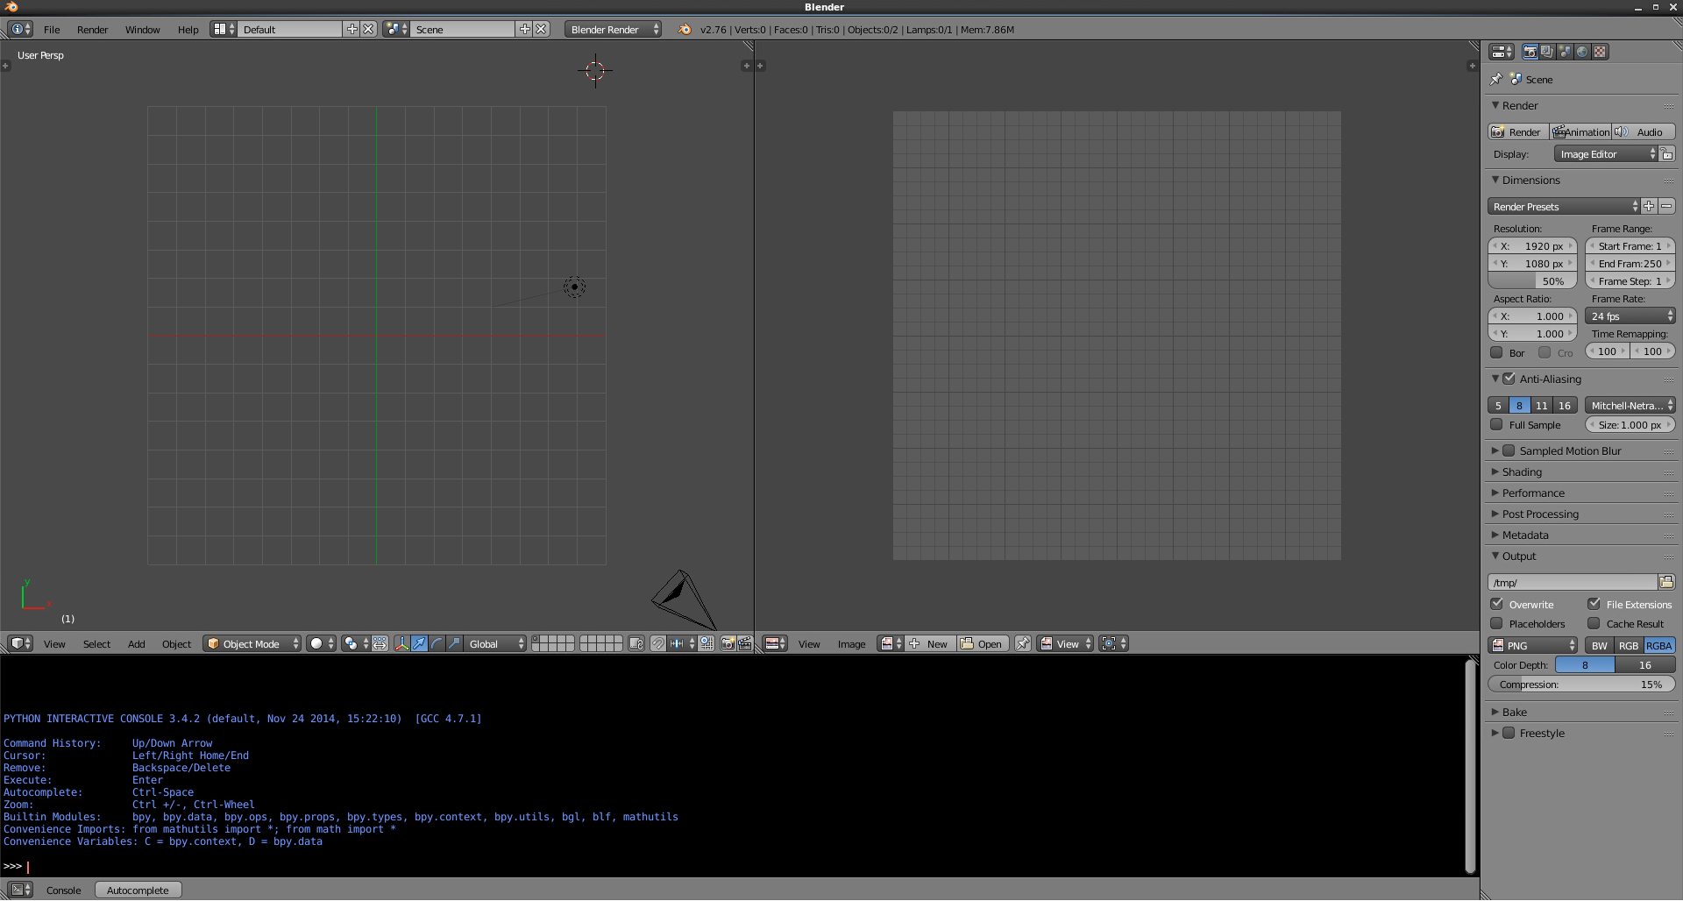Open the World context tab in Properties
Image resolution: width=1683 pixels, height=901 pixels.
click(x=1582, y=52)
